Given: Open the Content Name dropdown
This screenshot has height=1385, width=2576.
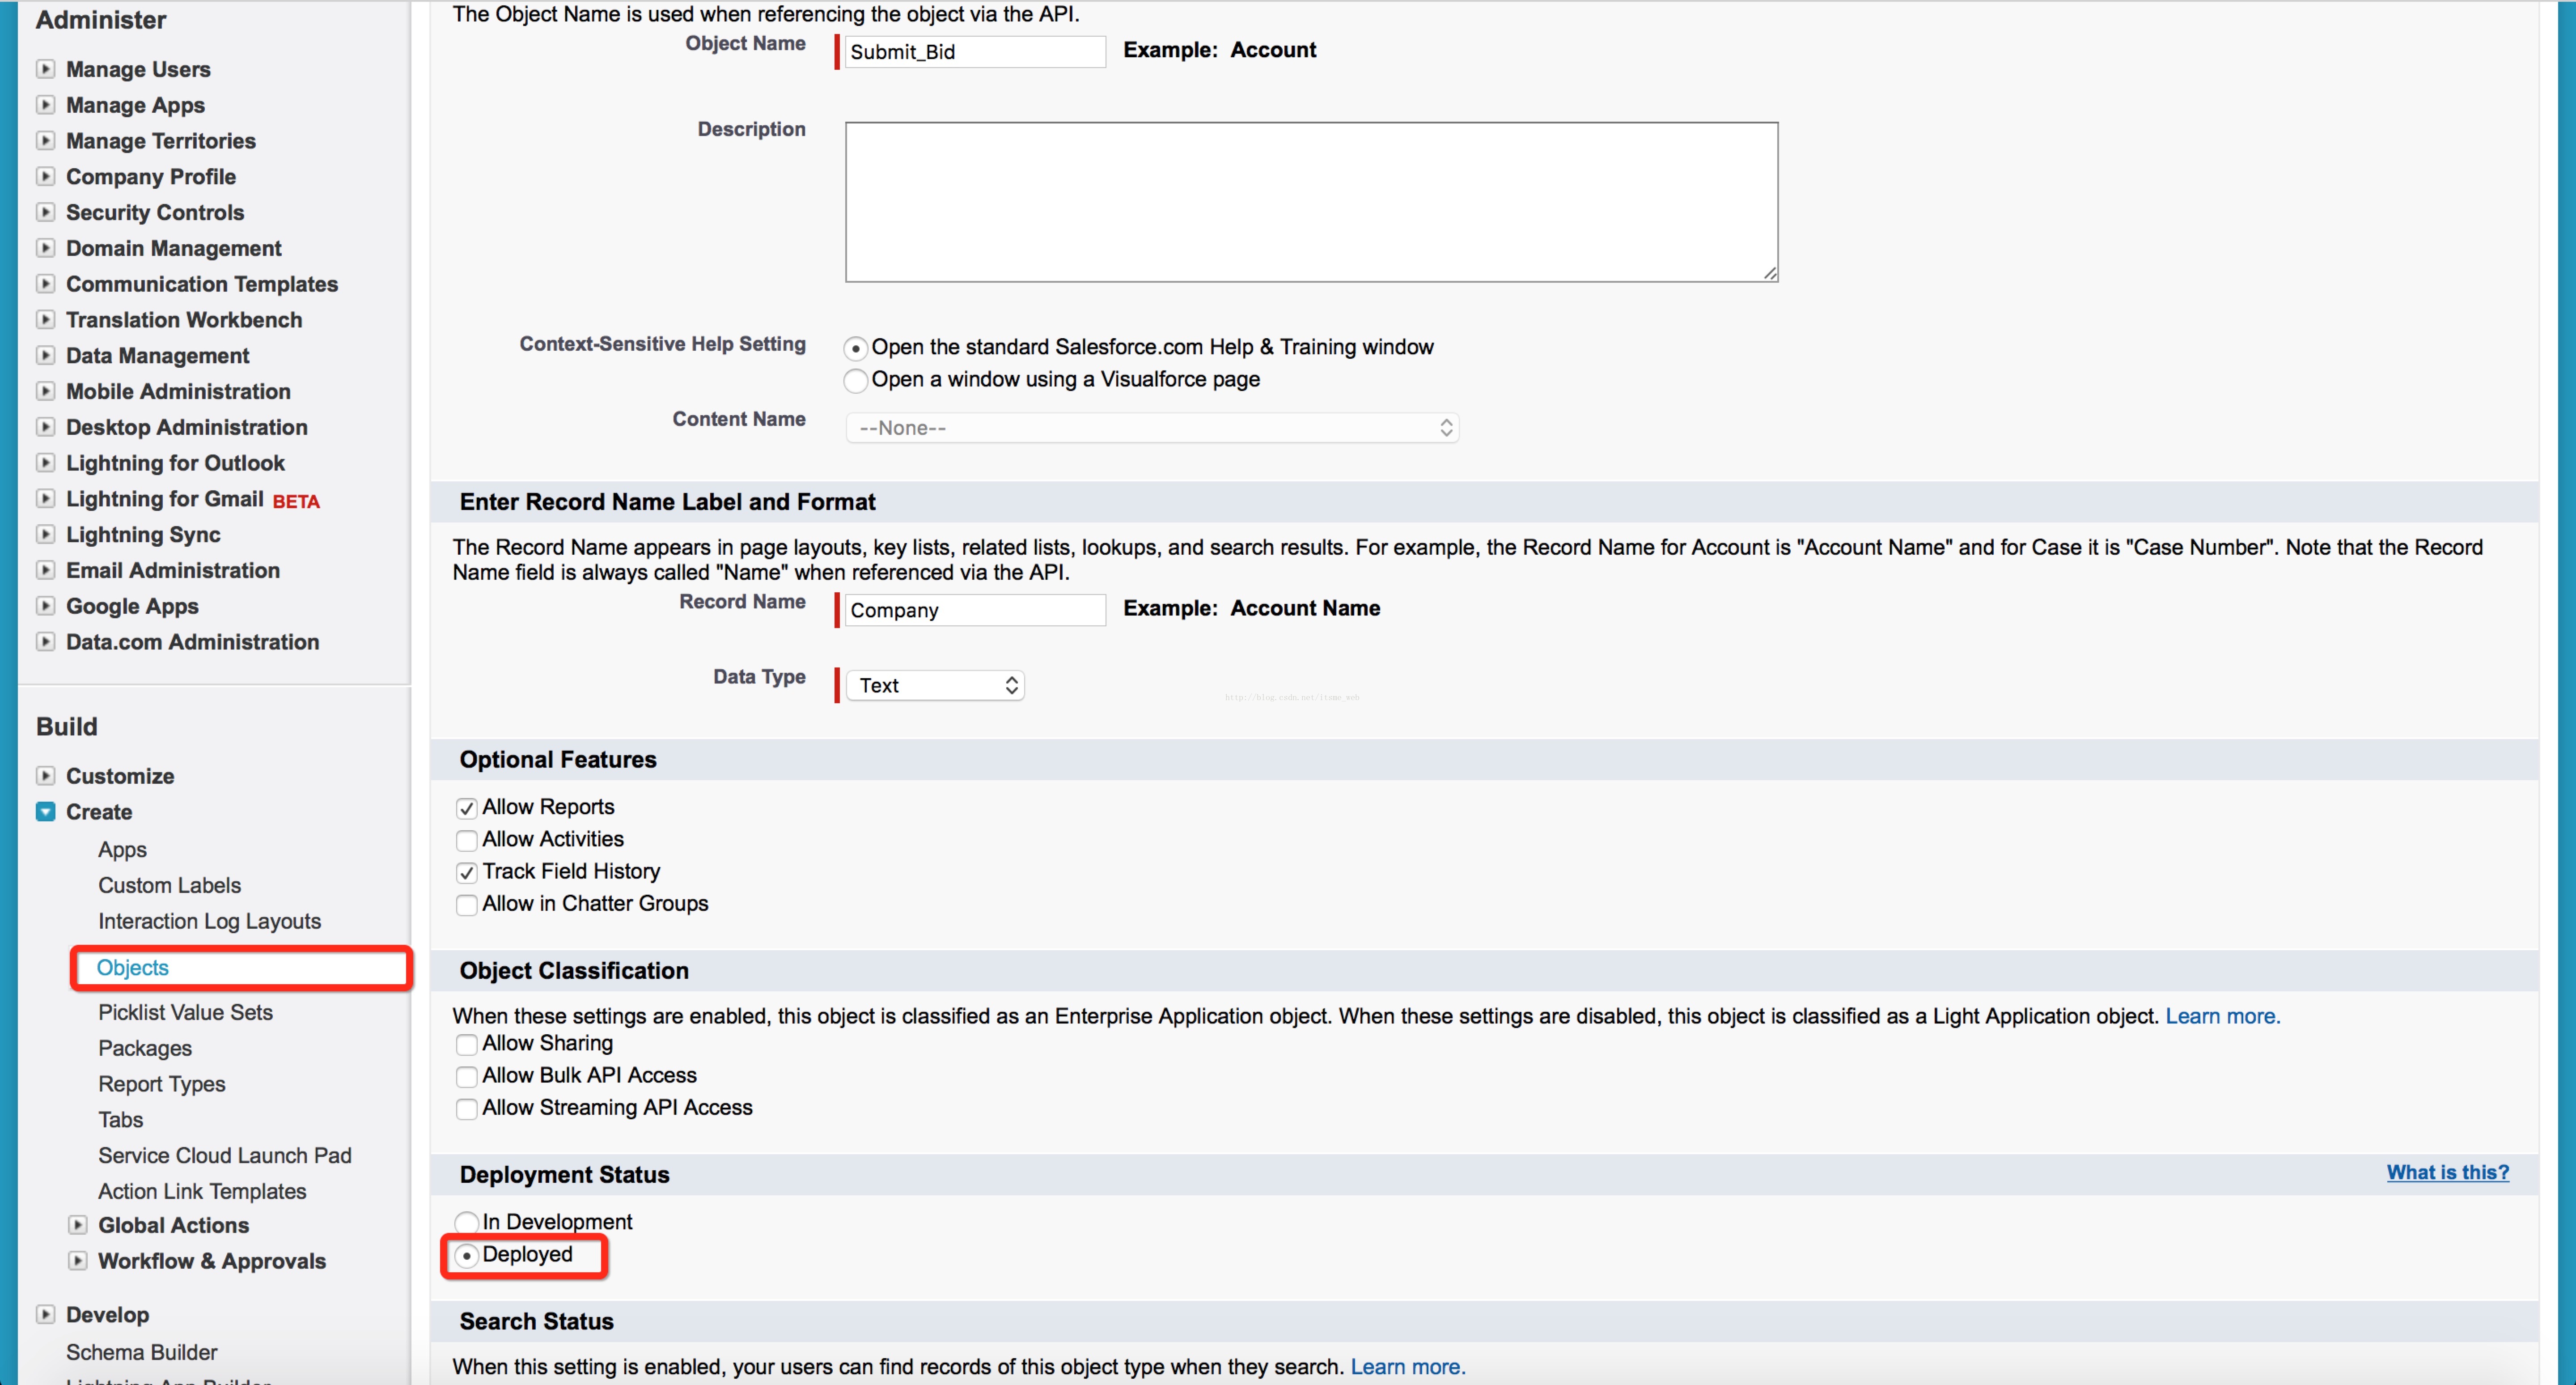Looking at the screenshot, I should [x=1152, y=428].
